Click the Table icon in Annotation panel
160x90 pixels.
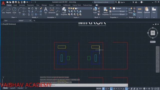pyautogui.click(x=57, y=14)
